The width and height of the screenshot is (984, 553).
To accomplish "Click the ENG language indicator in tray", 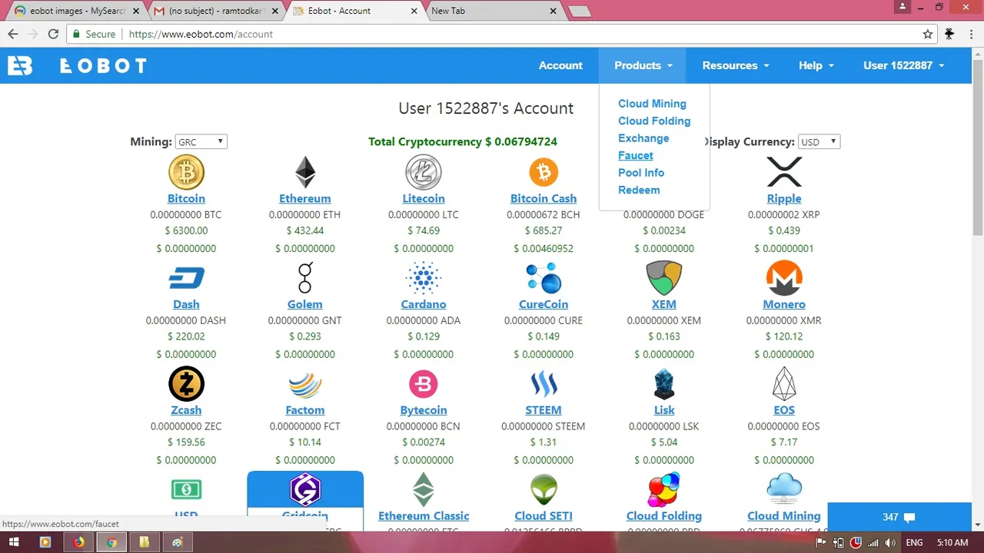I will tap(914, 542).
